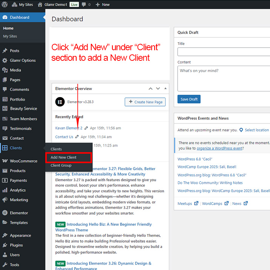Image resolution: width=270 pixels, height=270 pixels.
Task: Open My Sites in admin bar
Action: [22, 5]
